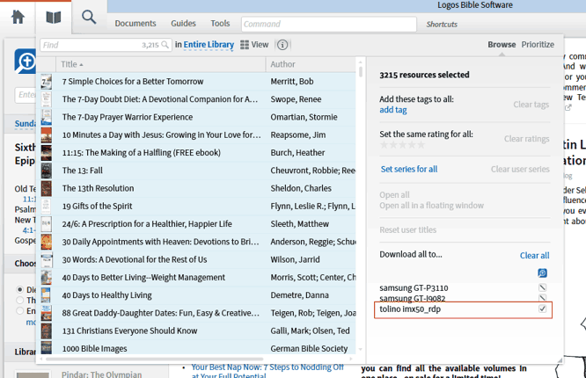586x378 pixels.
Task: Select first radio button under Choose section
Action: pyautogui.click(x=20, y=289)
